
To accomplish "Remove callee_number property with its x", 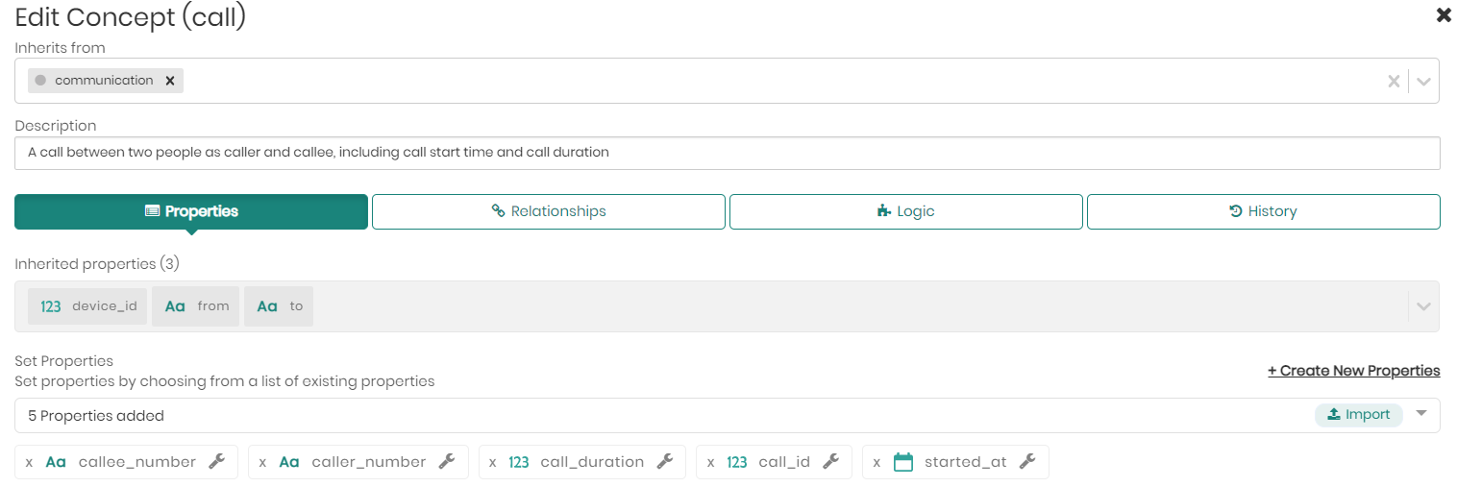I will click(x=29, y=462).
